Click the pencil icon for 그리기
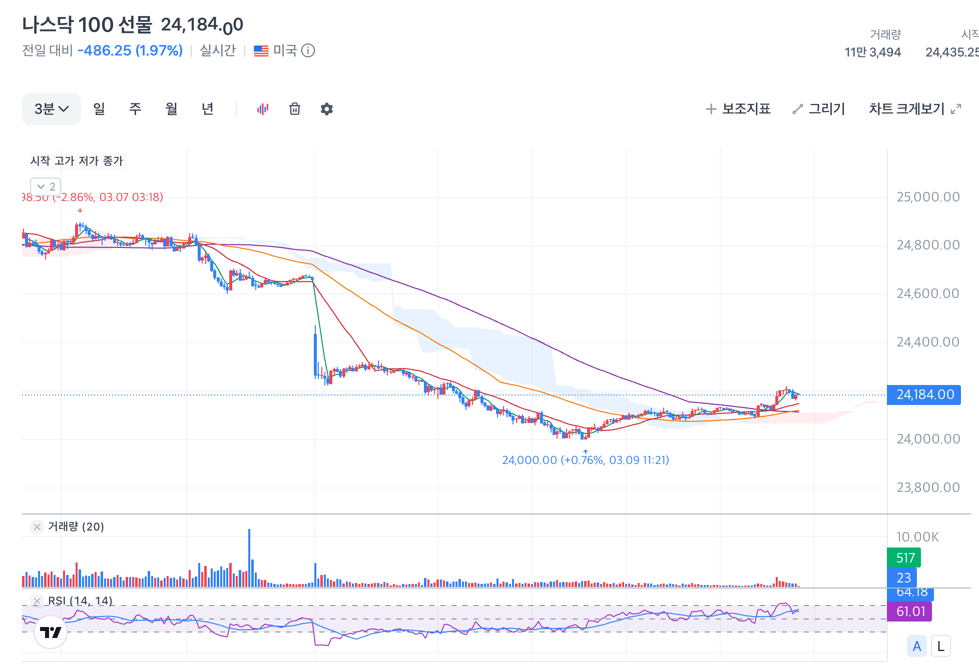Image resolution: width=979 pixels, height=668 pixels. [x=798, y=109]
